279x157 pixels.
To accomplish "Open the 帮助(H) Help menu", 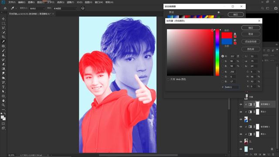I will [x=109, y=2].
